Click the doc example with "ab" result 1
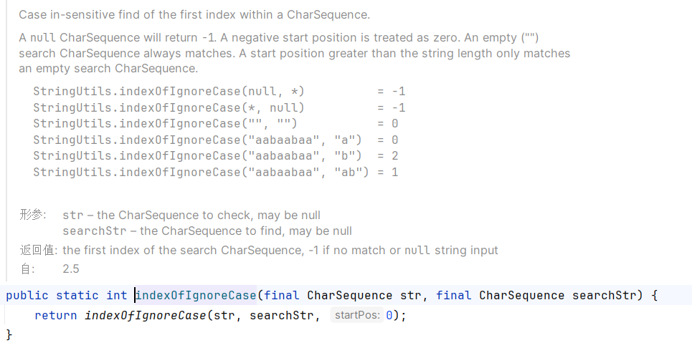Screen dimensions: 692x353 pyautogui.click(x=216, y=172)
